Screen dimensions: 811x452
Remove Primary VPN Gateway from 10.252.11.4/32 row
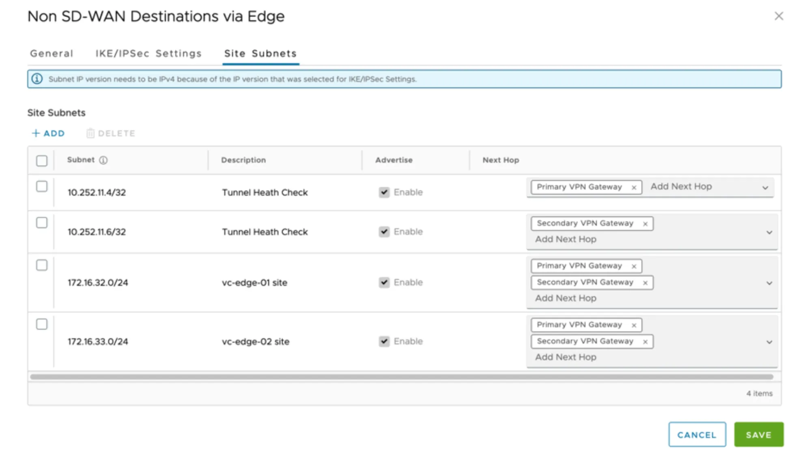pos(634,187)
